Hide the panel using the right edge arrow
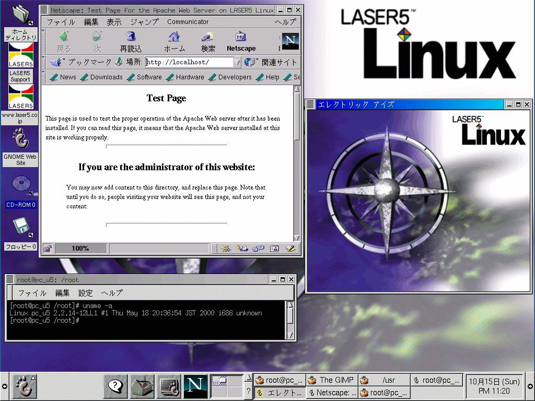Viewport: 535px width, 401px height. [x=531, y=386]
